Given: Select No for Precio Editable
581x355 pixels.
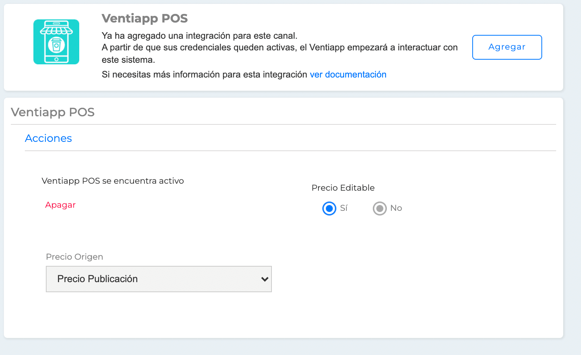Looking at the screenshot, I should tap(380, 209).
